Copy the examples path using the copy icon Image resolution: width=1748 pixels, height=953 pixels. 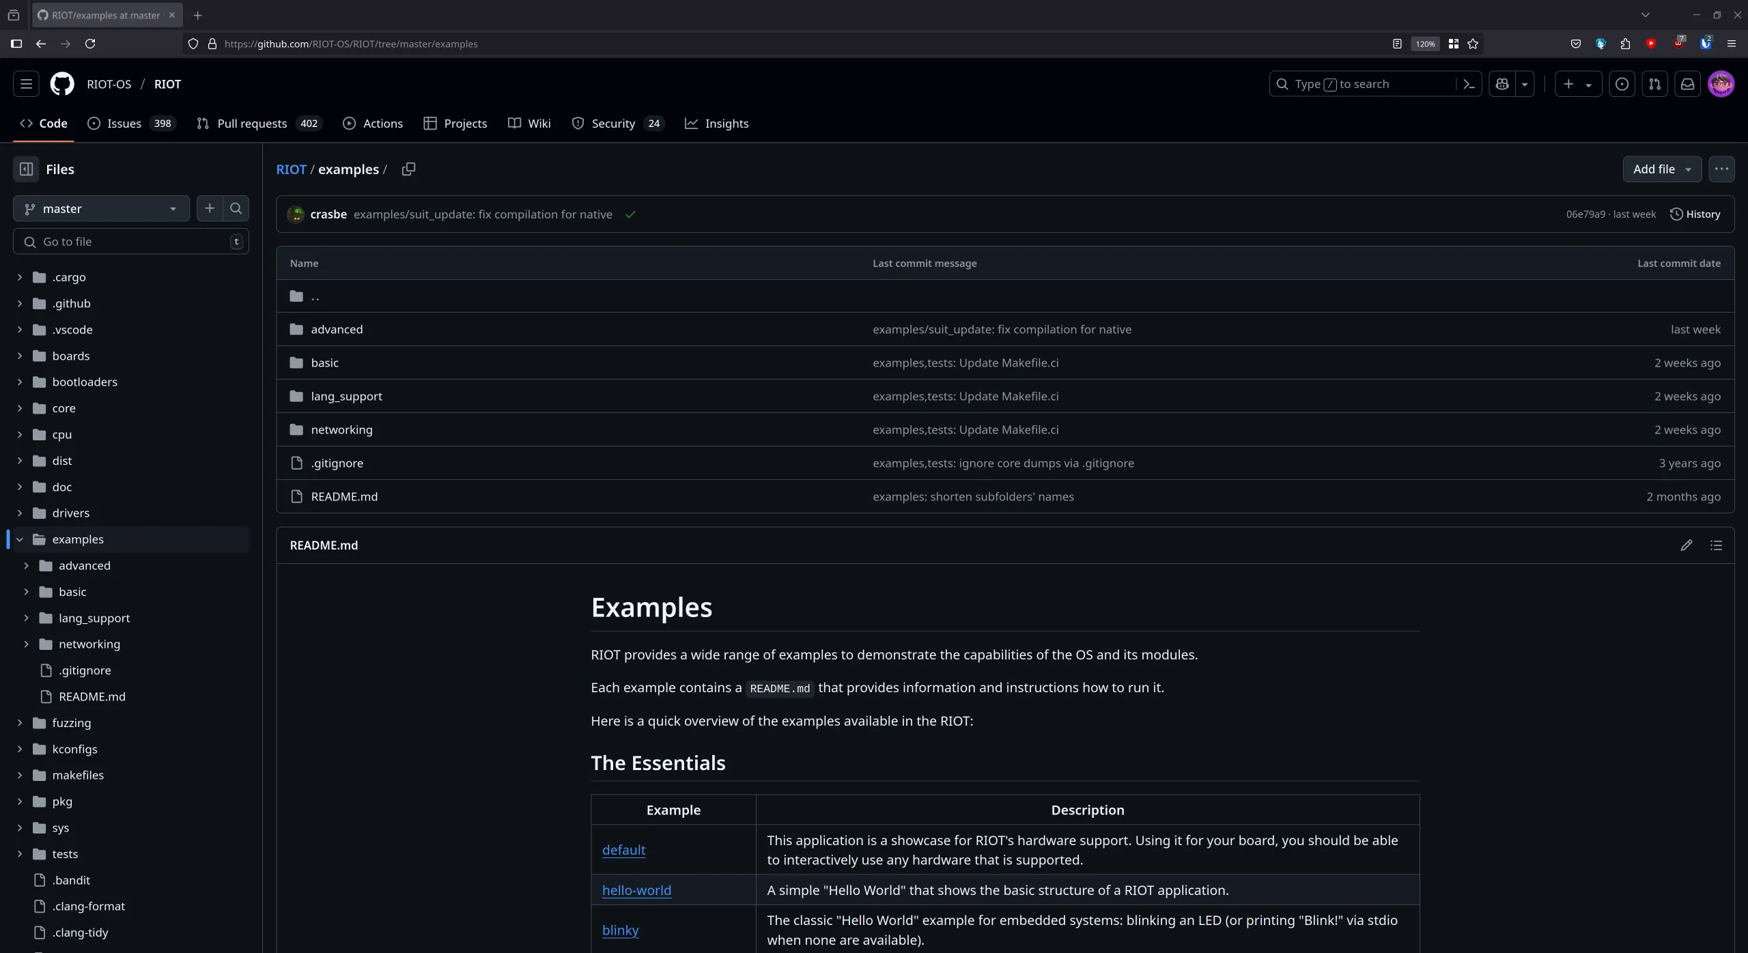(x=409, y=169)
